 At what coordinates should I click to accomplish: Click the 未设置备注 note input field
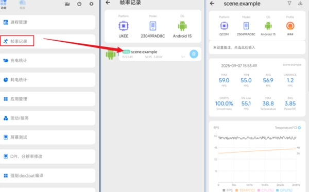coord(257,47)
